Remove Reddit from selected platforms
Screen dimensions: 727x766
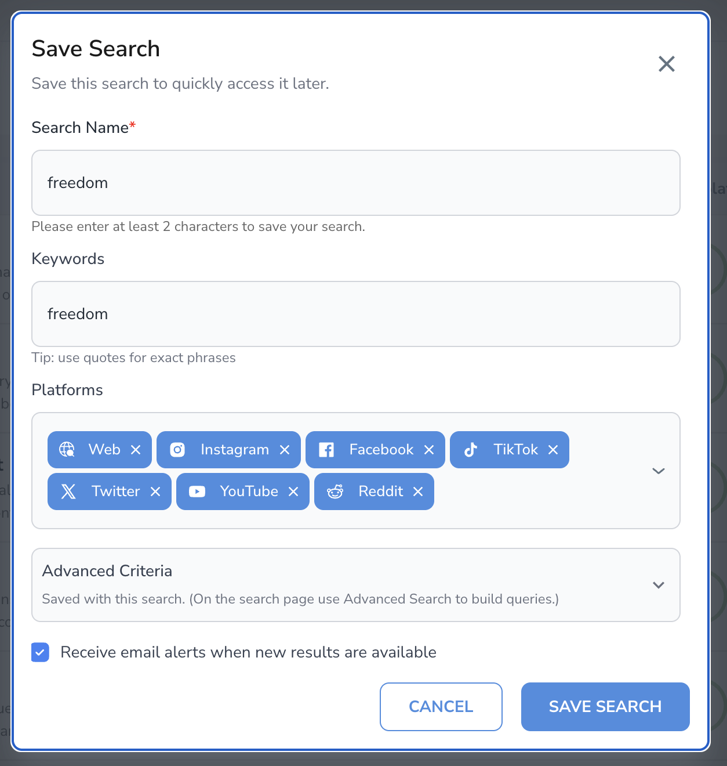coord(418,492)
